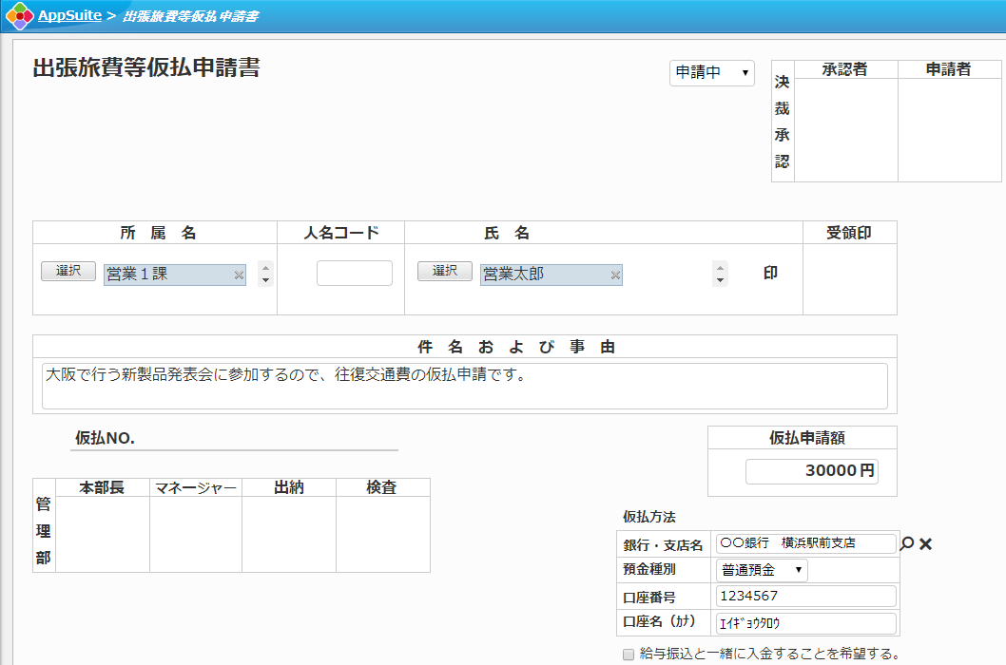The height and width of the screenshot is (665, 1006).
Task: Focus the 仮払申請額 amount field
Action: pyautogui.click(x=811, y=471)
